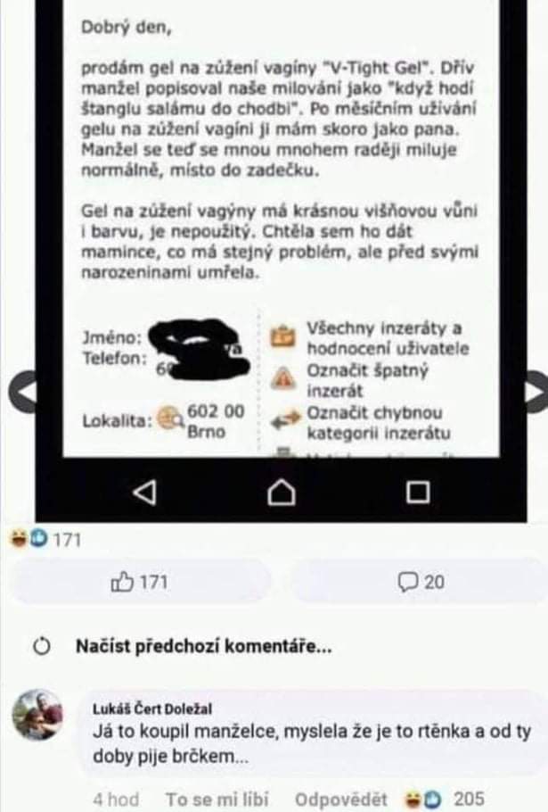Like the post with thumbs-up button
The height and width of the screenshot is (812, 548).
point(140,582)
